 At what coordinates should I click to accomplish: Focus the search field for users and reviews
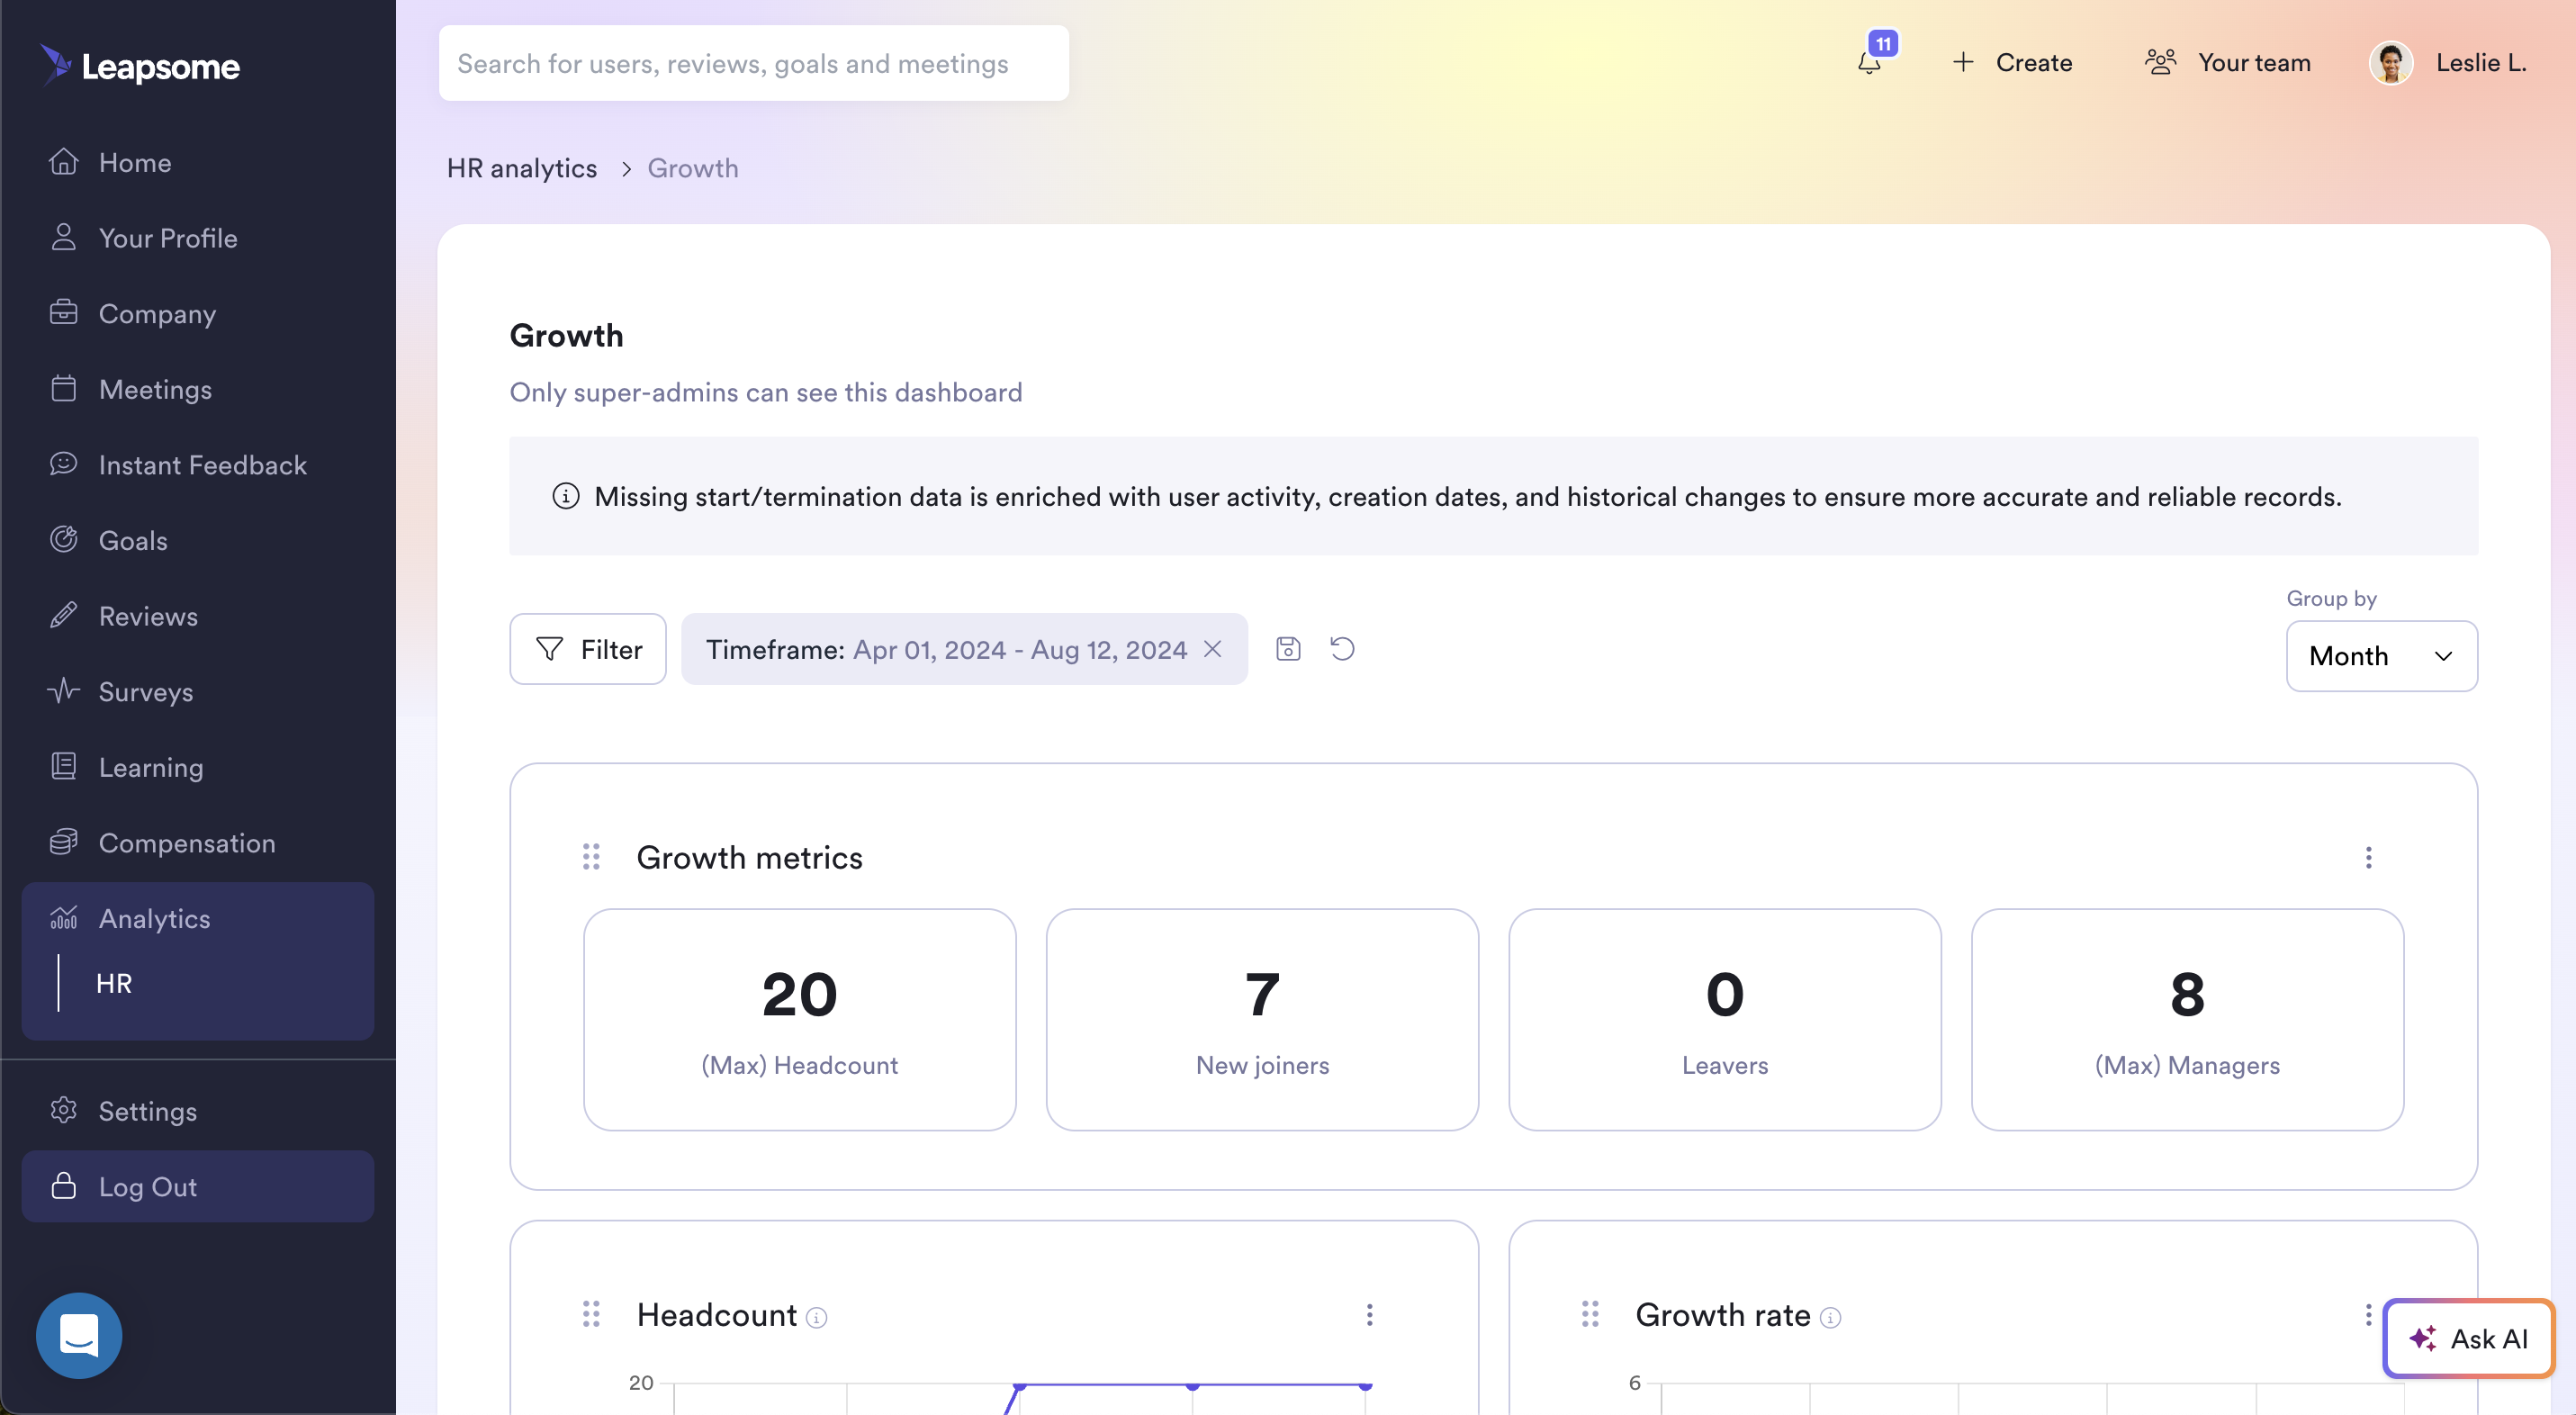(x=753, y=63)
